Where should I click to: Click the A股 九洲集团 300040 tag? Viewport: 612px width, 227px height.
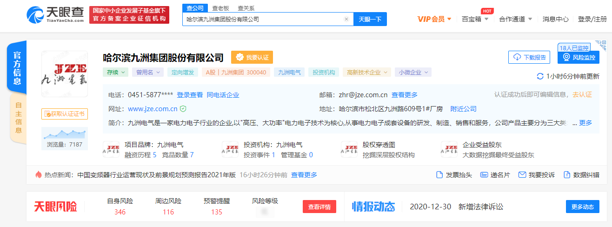(x=236, y=72)
